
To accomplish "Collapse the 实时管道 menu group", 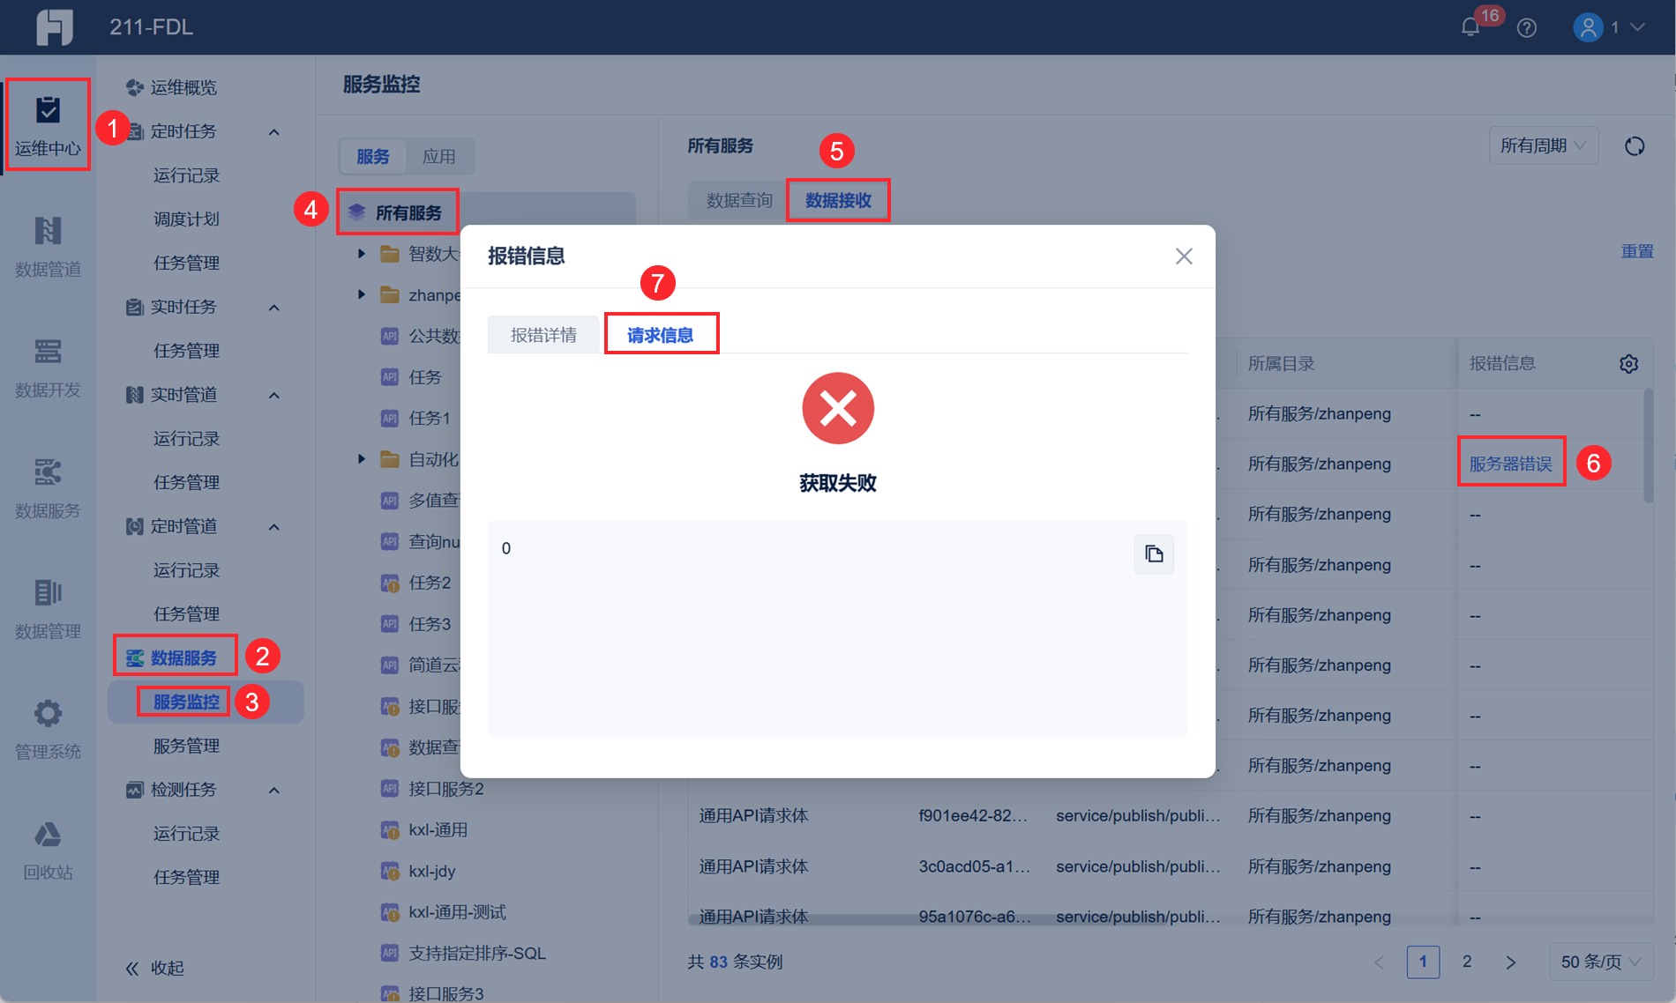I will click(274, 396).
